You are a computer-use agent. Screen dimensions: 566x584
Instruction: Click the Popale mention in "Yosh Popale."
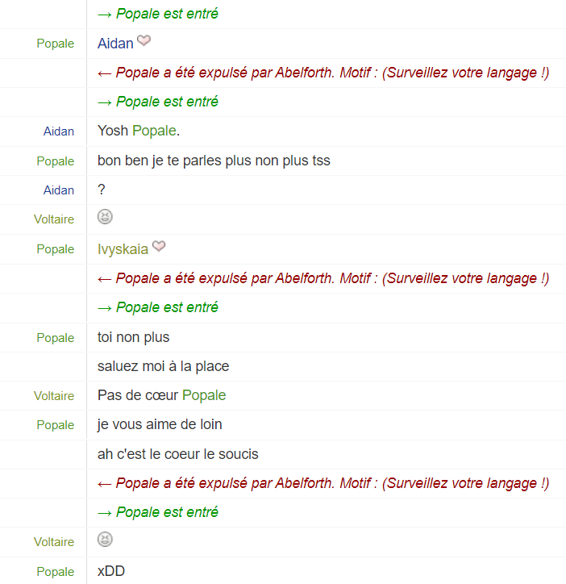pos(154,131)
